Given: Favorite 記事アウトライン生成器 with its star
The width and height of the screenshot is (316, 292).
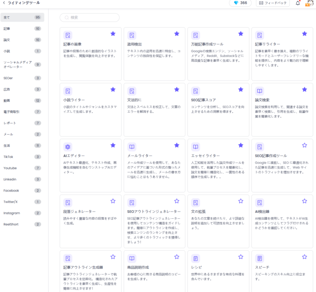Looking at the screenshot, I should (113, 257).
